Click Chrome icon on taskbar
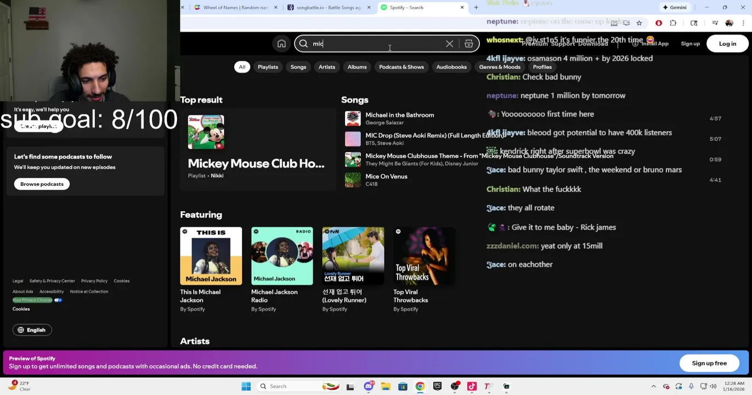 point(420,386)
